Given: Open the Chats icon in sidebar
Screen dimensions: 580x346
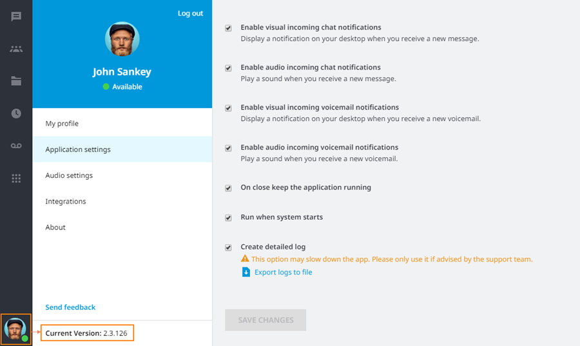Looking at the screenshot, I should coord(16,17).
